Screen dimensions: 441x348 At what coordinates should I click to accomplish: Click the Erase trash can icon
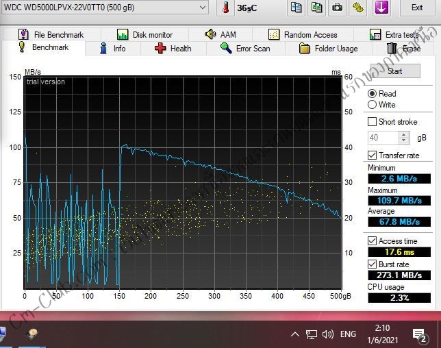(392, 49)
